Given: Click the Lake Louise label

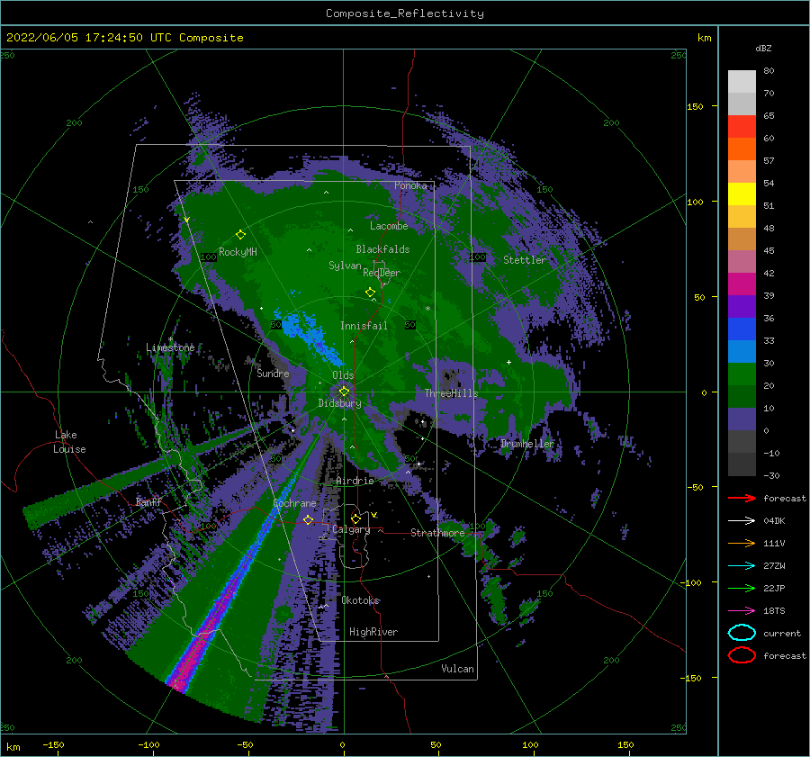Looking at the screenshot, I should (69, 442).
